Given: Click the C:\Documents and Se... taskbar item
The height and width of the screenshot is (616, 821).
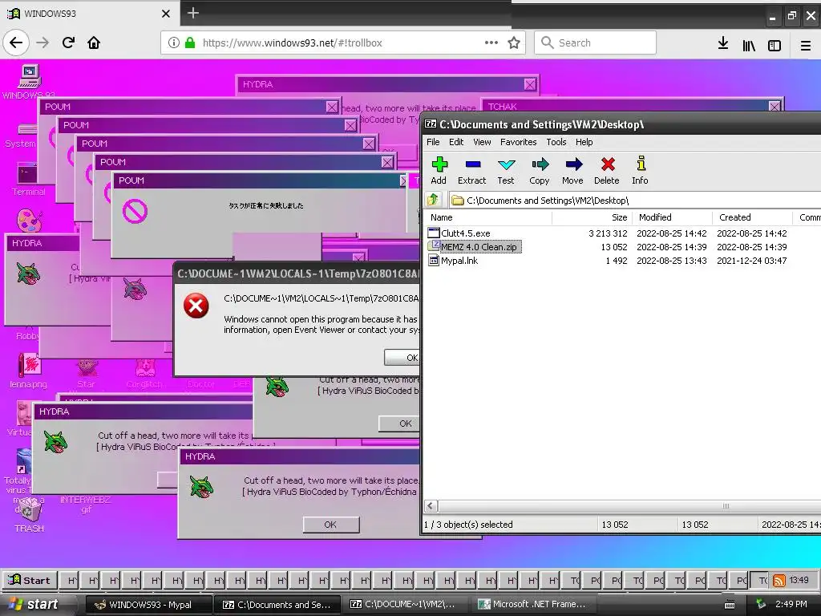Looking at the screenshot, I should point(277,605).
